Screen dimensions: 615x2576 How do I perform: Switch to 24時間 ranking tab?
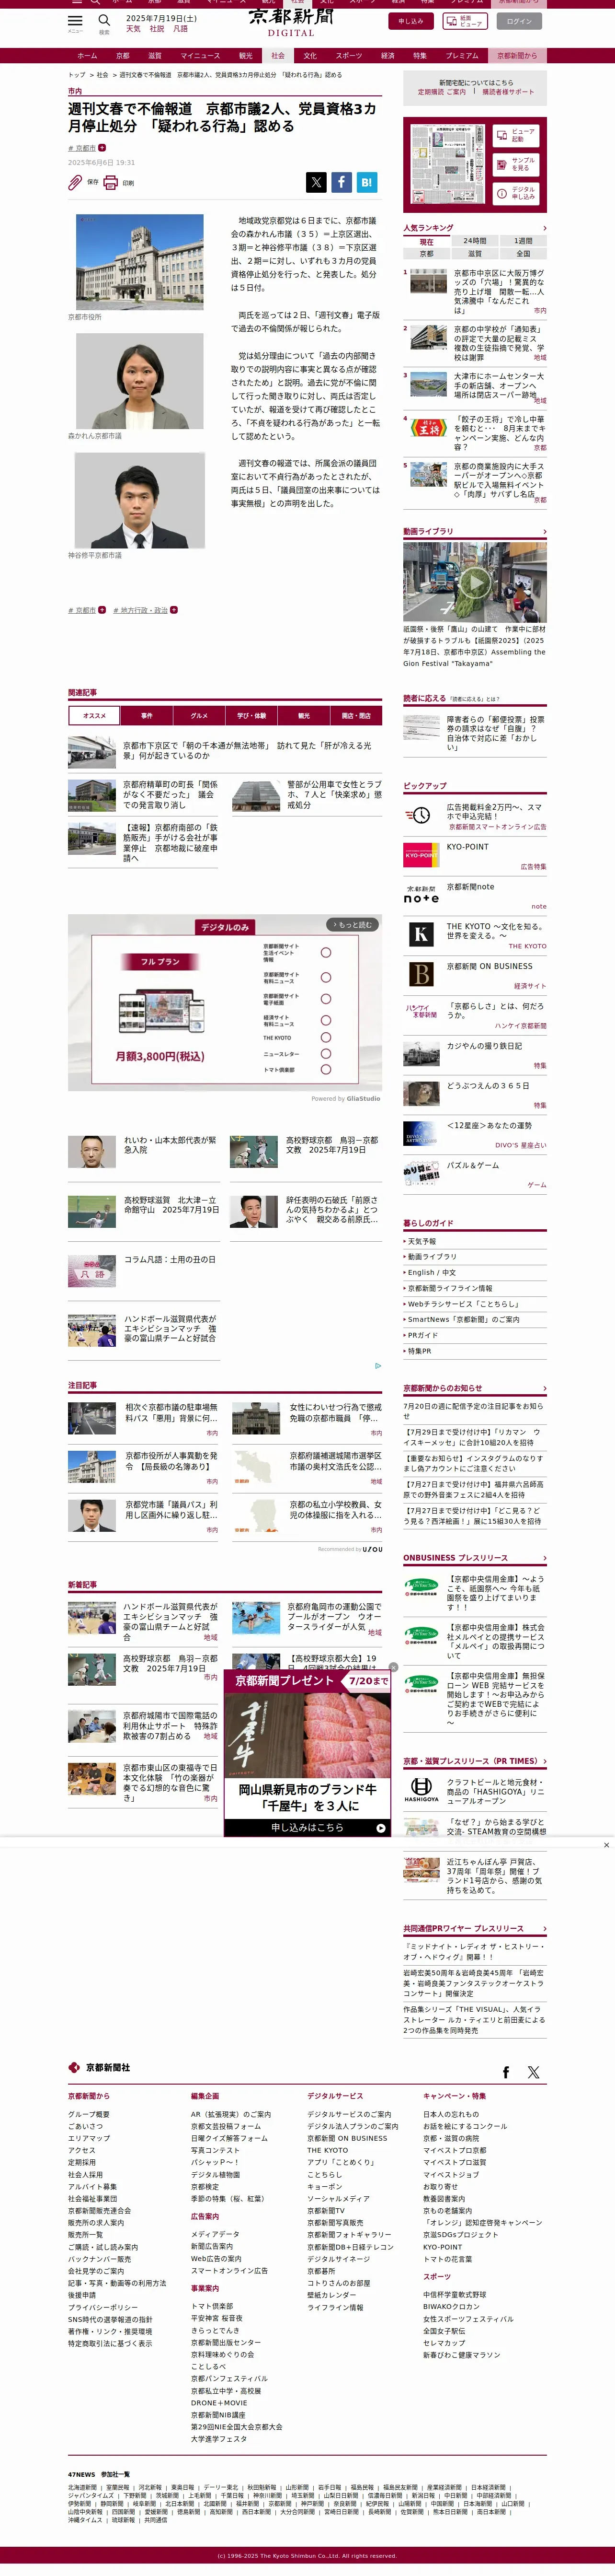coord(475,241)
